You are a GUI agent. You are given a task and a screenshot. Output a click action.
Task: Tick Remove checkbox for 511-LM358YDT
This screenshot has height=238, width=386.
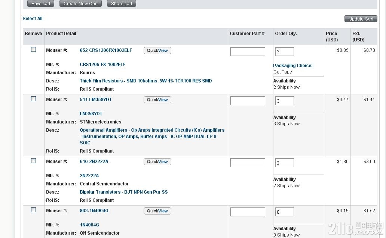(34, 99)
